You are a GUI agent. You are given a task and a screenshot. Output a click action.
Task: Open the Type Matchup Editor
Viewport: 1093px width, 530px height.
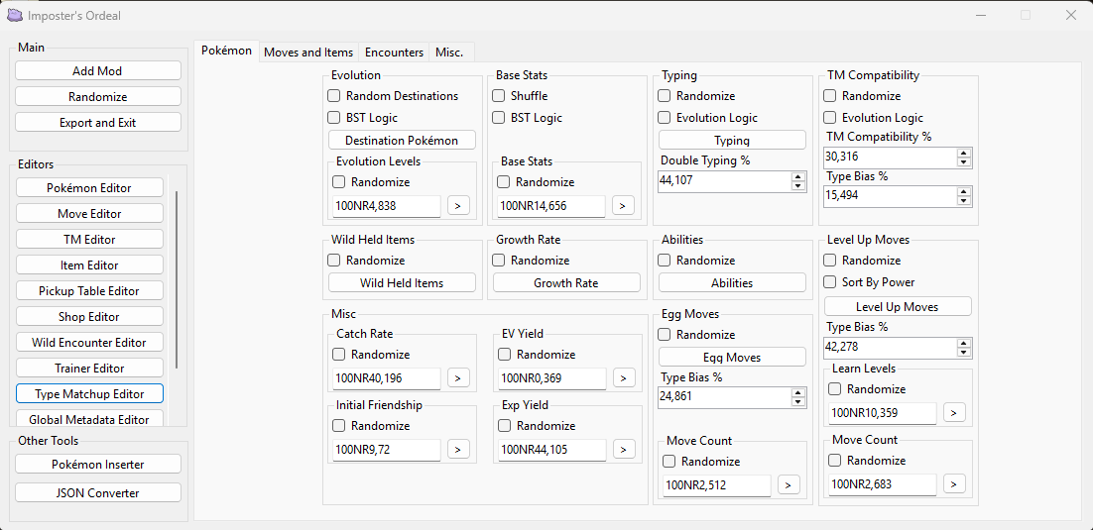(x=89, y=394)
